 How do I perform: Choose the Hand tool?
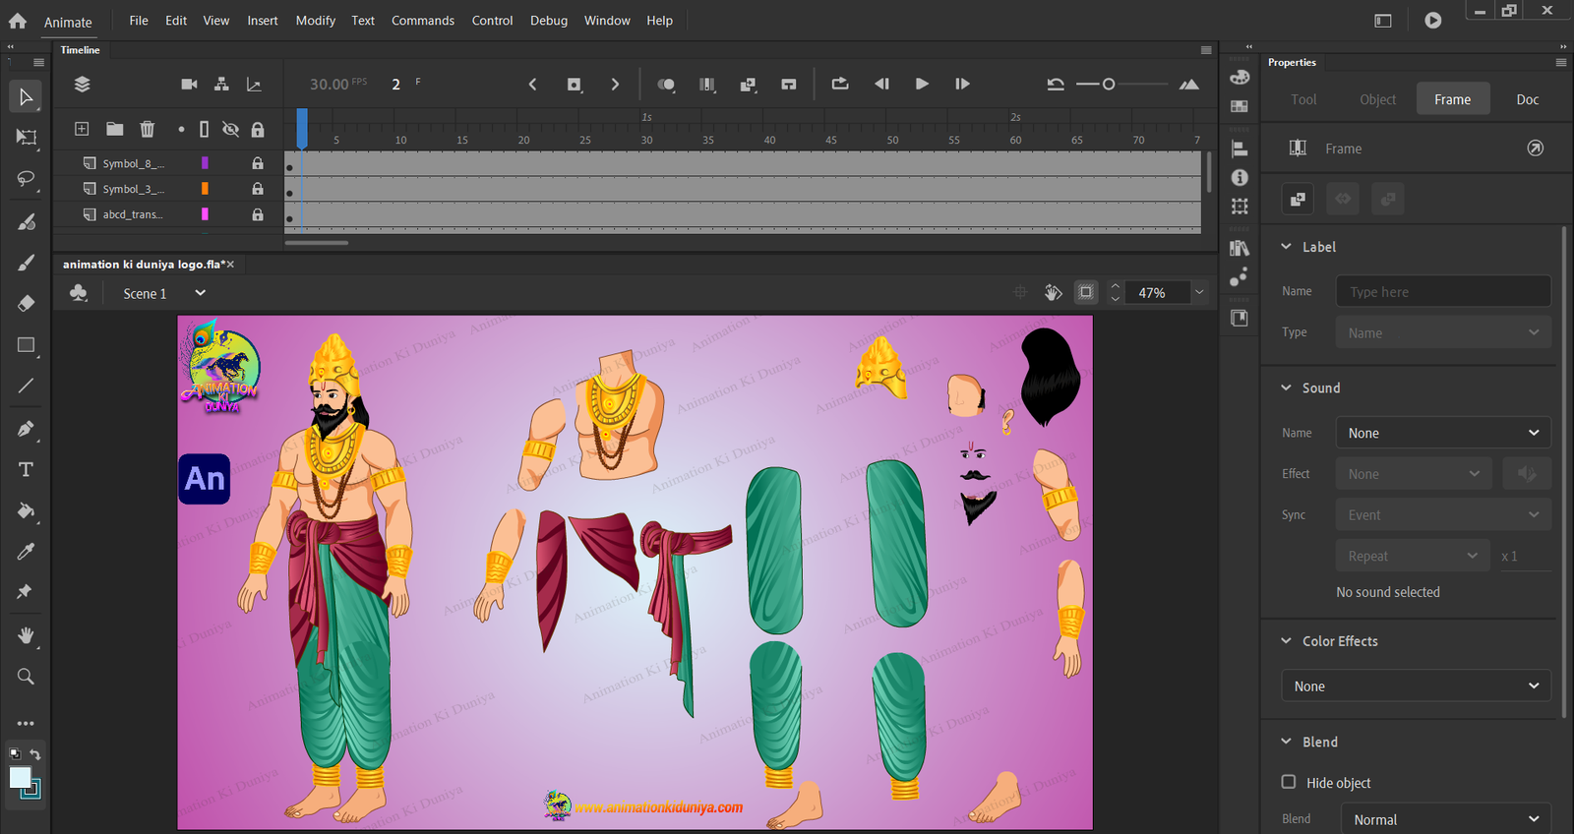point(26,635)
